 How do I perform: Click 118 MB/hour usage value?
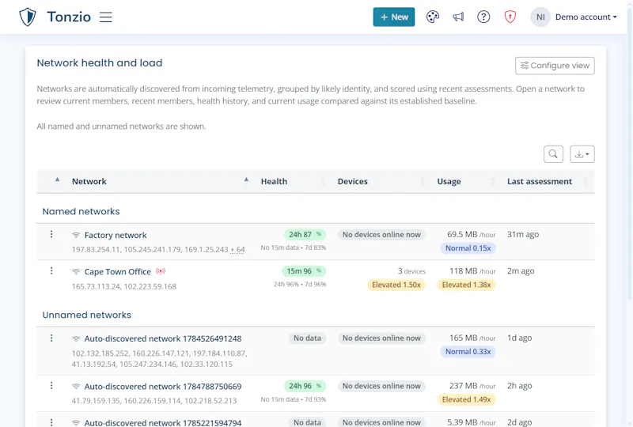coord(472,271)
